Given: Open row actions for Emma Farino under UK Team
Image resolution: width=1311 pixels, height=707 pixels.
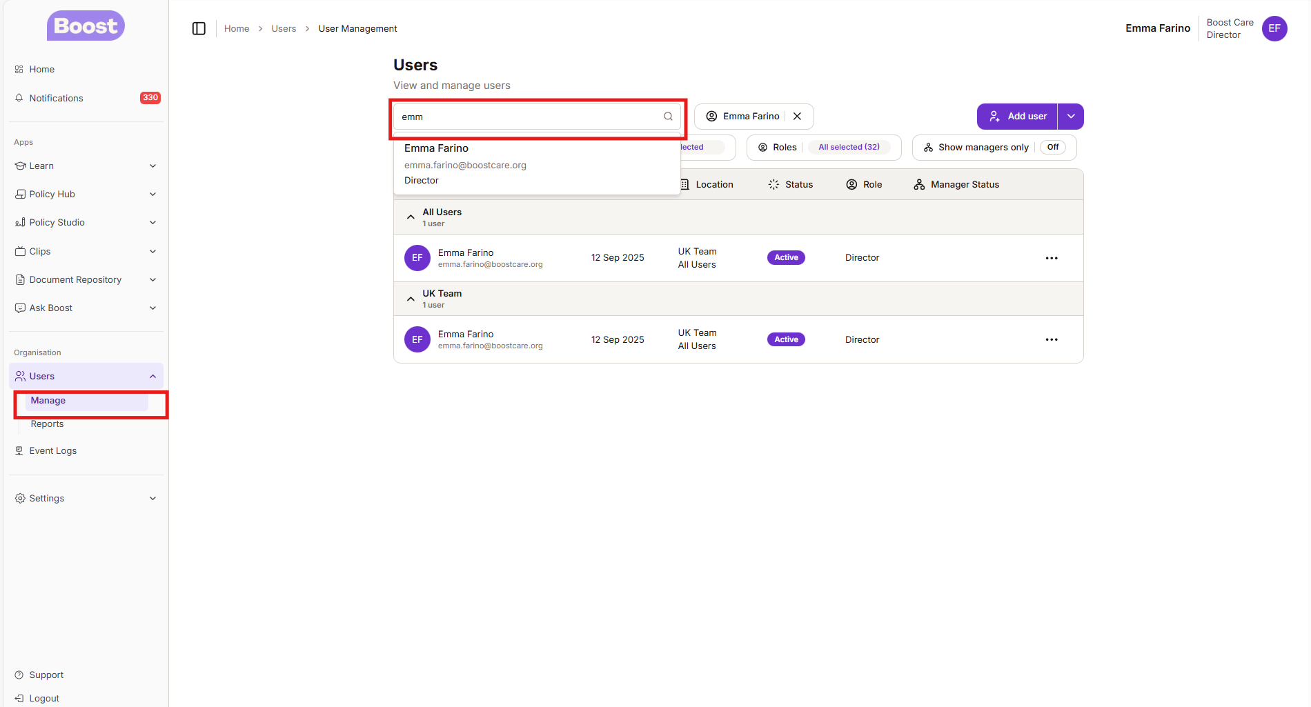Looking at the screenshot, I should [1052, 339].
